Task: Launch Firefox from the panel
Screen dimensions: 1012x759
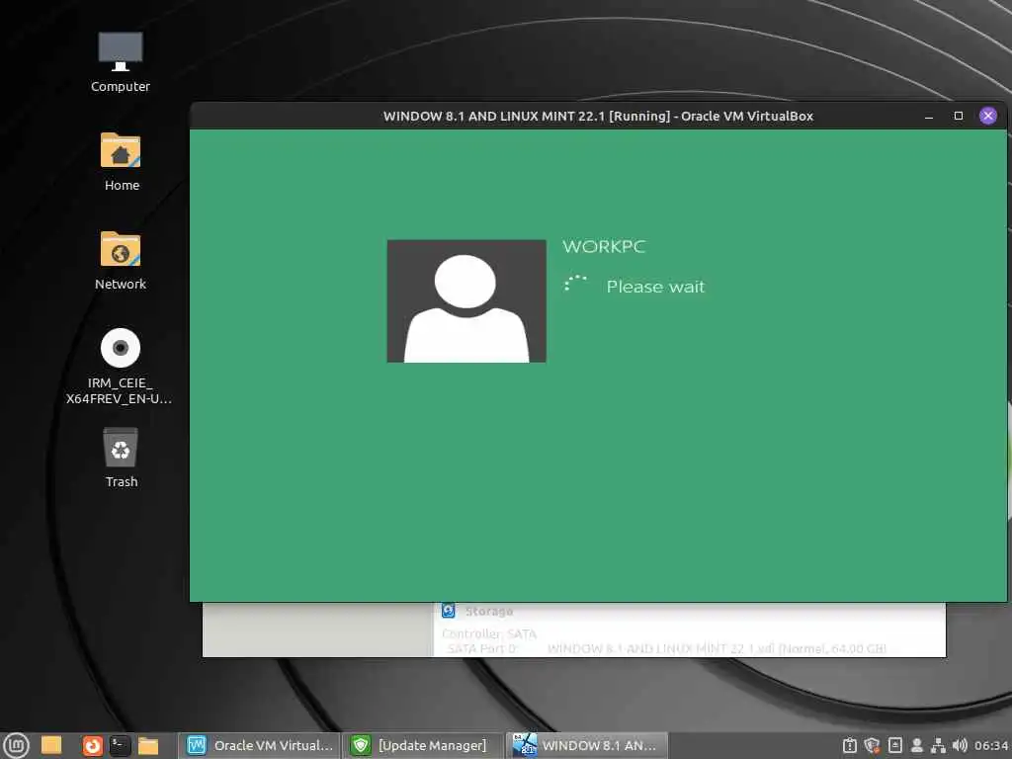Action: coord(92,745)
